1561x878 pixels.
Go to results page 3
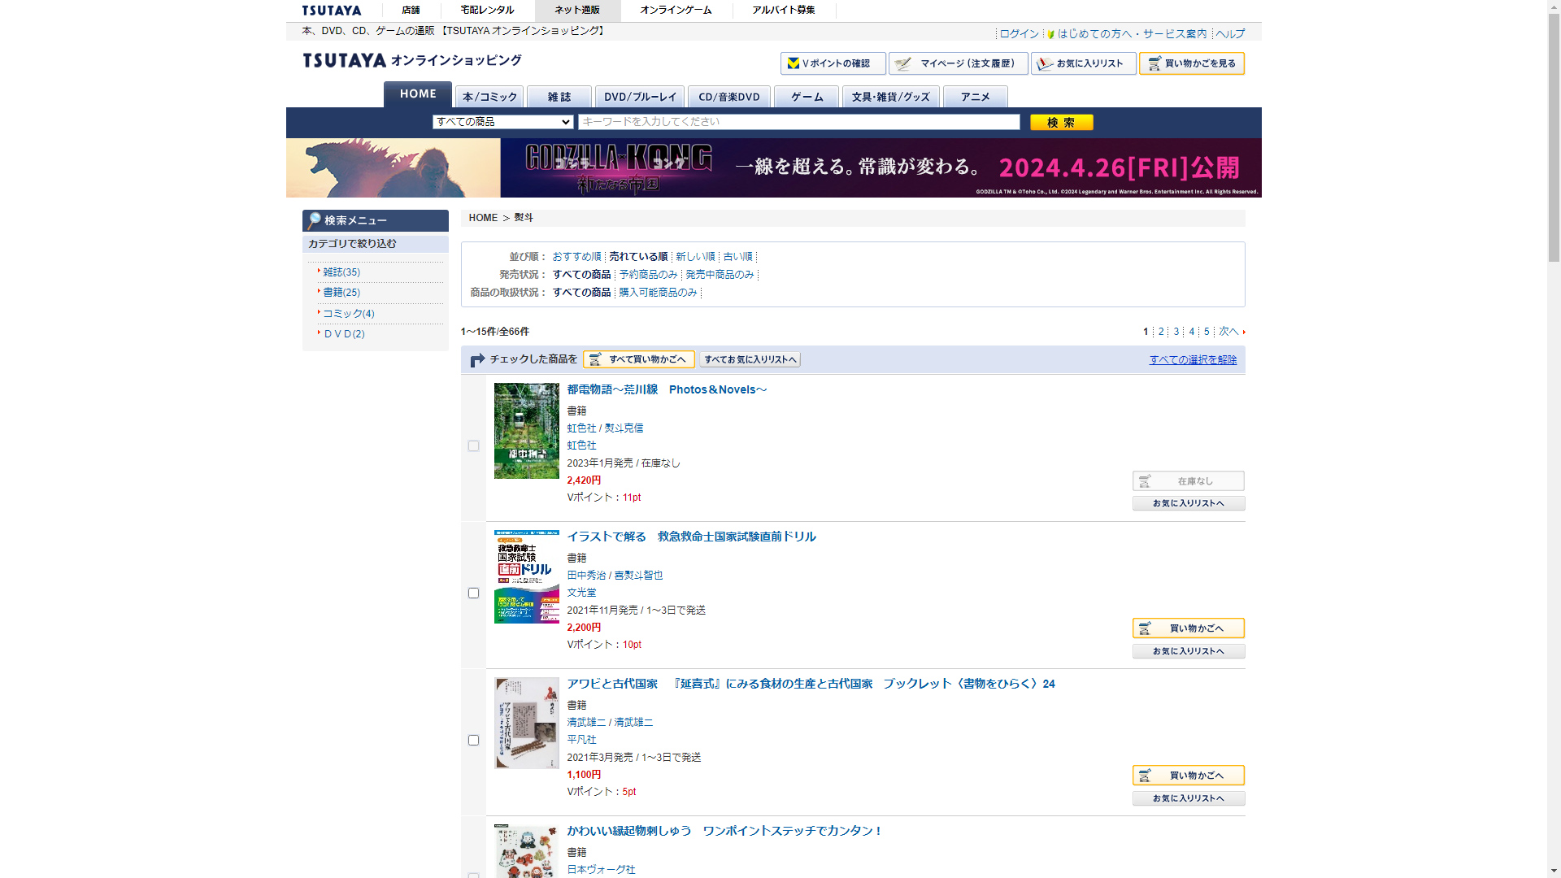(1176, 332)
